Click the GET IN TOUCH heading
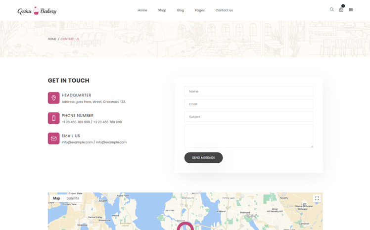This screenshot has height=230, width=370. pos(68,81)
